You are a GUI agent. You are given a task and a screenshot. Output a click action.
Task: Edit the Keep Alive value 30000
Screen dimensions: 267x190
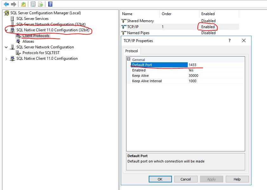coord(216,76)
